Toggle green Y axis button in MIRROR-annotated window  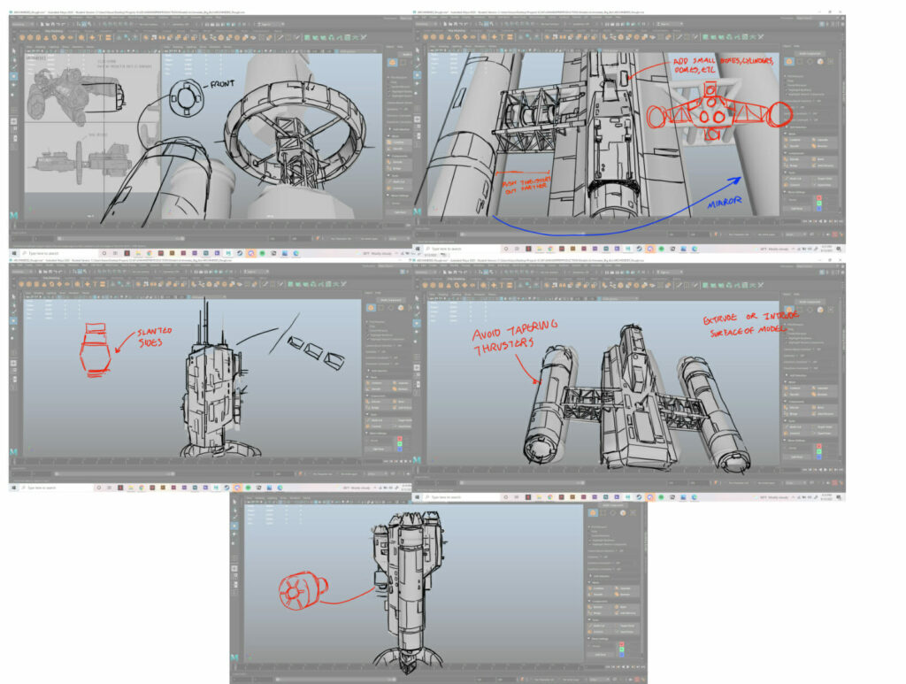pyautogui.click(x=818, y=203)
